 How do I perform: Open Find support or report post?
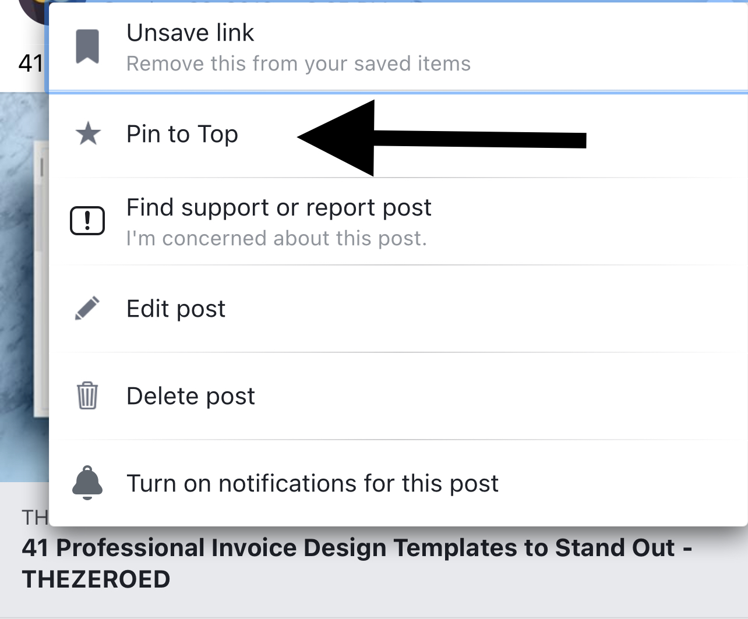(279, 208)
